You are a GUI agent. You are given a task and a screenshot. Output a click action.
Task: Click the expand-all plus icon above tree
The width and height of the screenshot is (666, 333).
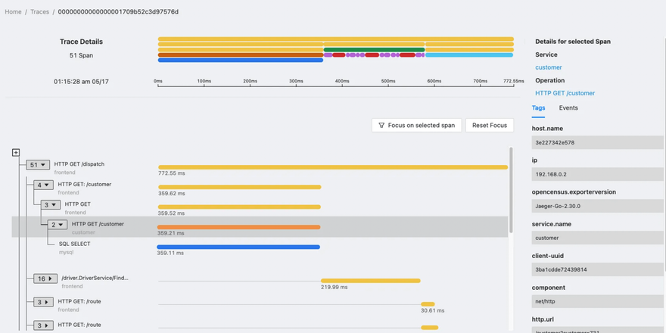click(x=16, y=153)
